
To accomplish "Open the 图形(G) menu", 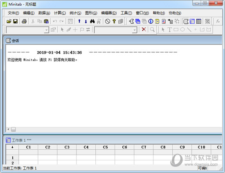I will point(91,13).
